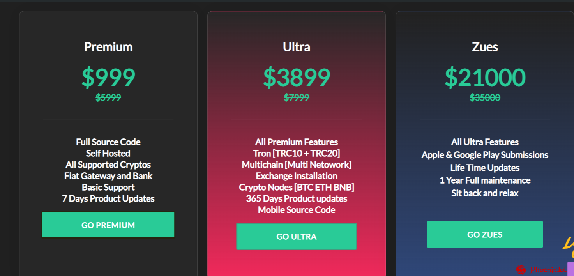Image resolution: width=574 pixels, height=276 pixels.
Task: Click the red Phoenix swirl logo icon
Action: [521, 270]
